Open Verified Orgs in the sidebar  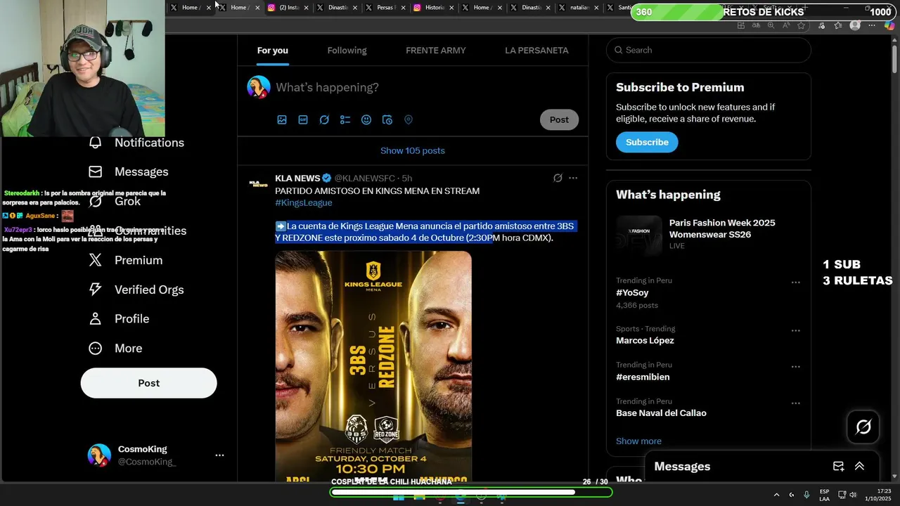tap(149, 290)
